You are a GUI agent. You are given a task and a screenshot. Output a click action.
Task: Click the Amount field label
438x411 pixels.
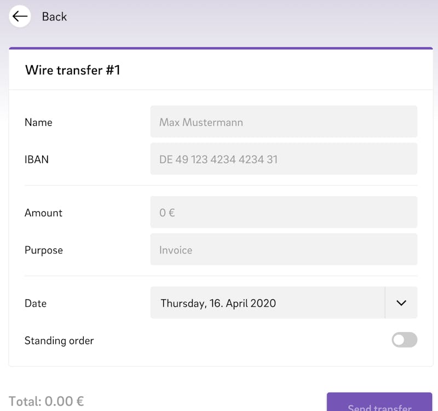click(43, 213)
